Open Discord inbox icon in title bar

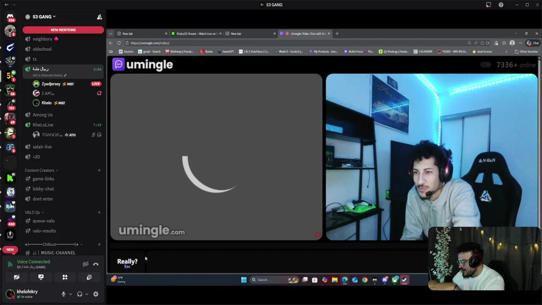pyautogui.click(x=489, y=5)
